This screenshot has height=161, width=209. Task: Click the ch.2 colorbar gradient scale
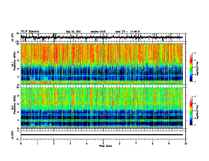pos(191,111)
